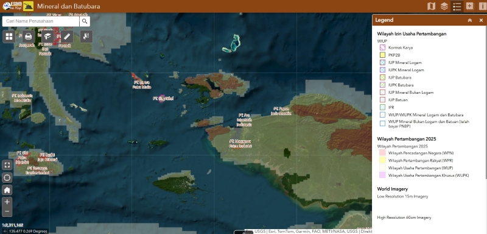Click the My Location crosshair button
The width and height of the screenshot is (487, 234).
[x=7, y=178]
